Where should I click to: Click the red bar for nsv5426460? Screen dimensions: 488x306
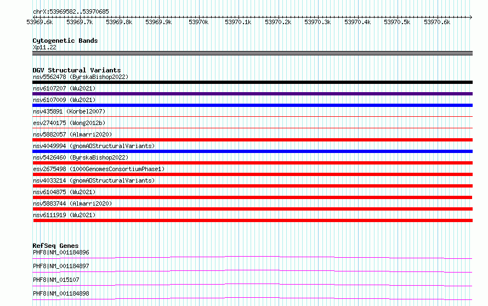click(252, 163)
